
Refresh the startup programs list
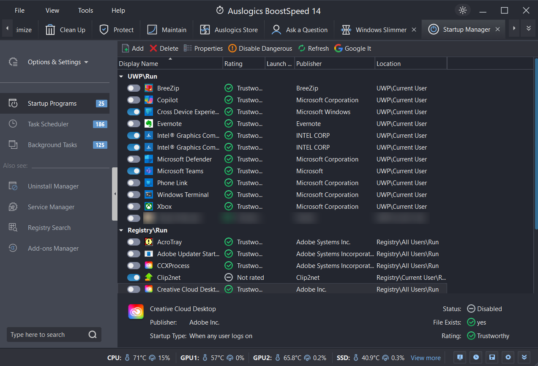[x=313, y=48]
